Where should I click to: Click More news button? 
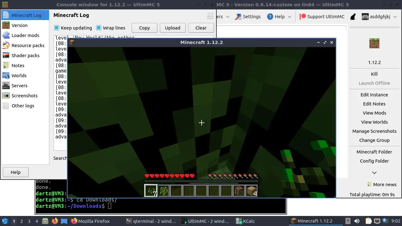coord(382,185)
